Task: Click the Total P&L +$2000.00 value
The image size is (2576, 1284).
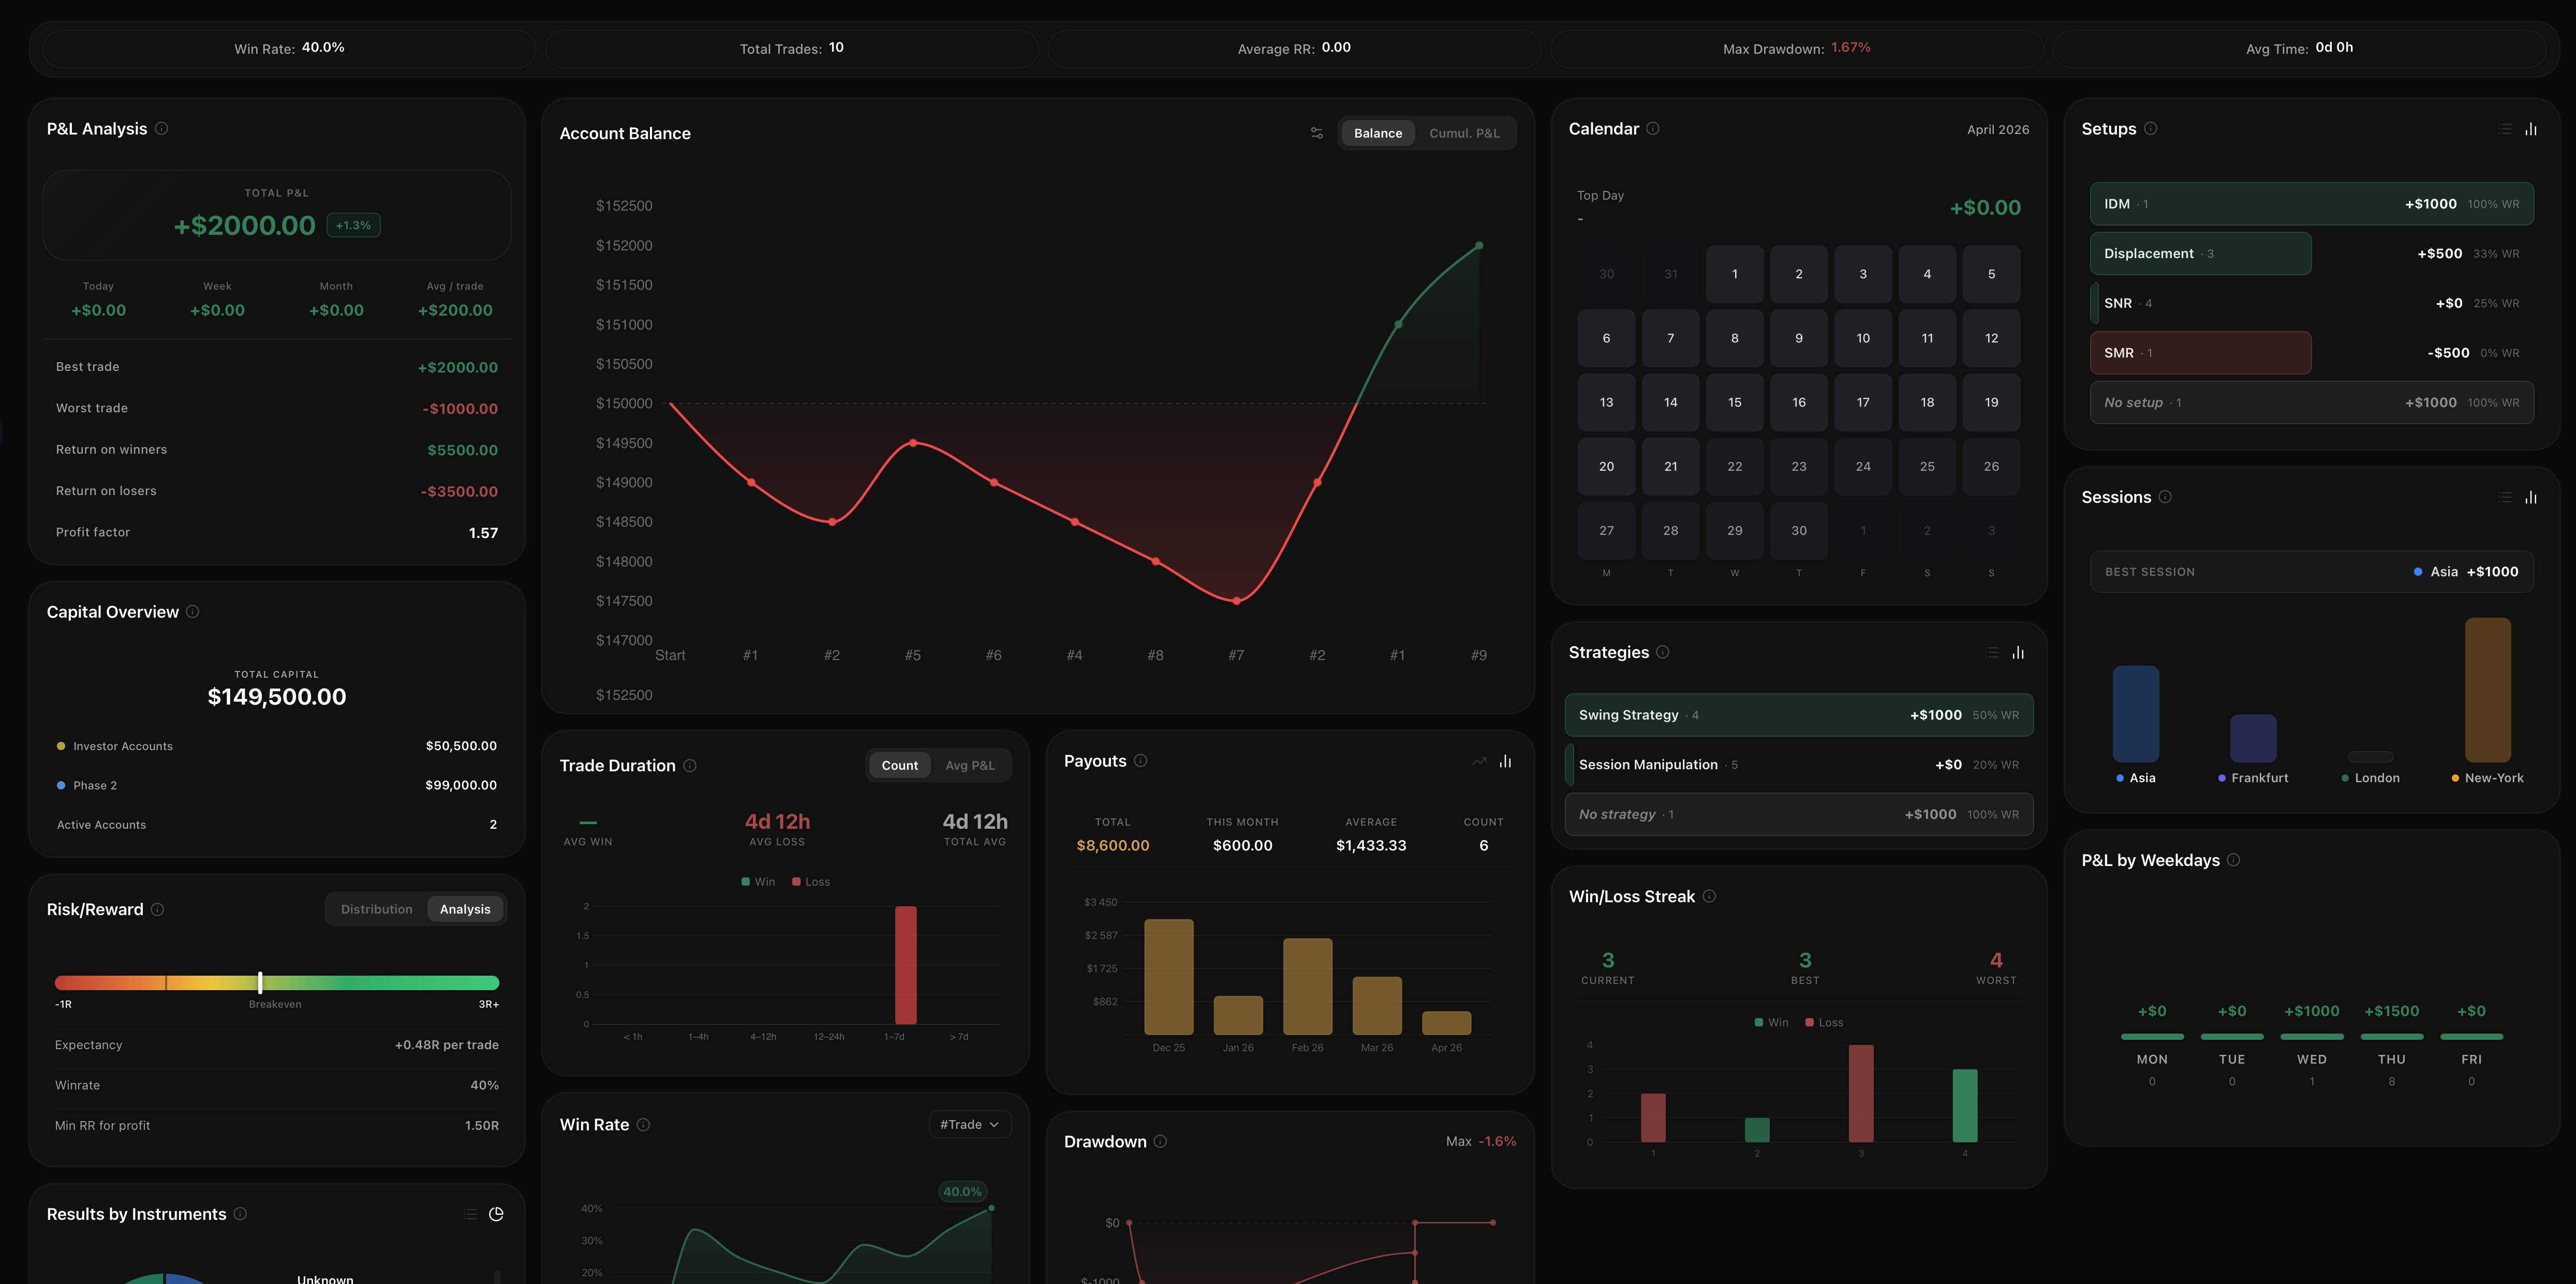Action: pyautogui.click(x=245, y=225)
